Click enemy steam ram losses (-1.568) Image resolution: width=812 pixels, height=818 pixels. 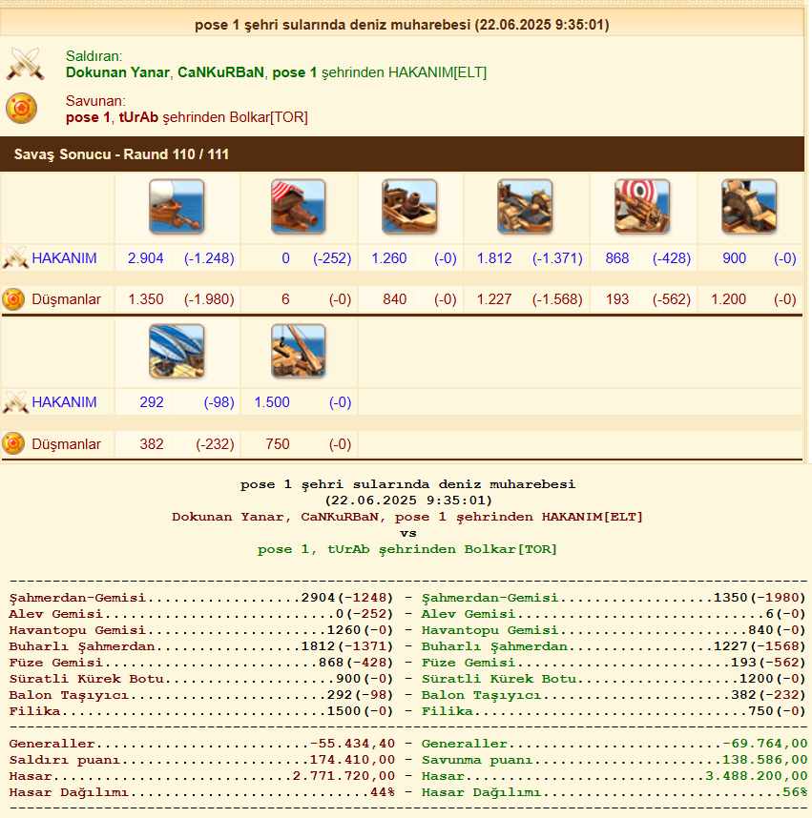click(557, 299)
